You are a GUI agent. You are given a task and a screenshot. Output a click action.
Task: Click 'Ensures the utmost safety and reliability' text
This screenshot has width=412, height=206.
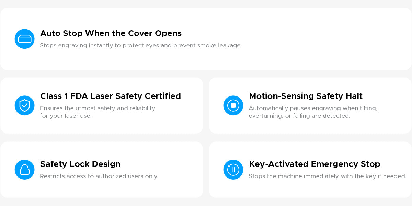tap(98, 108)
